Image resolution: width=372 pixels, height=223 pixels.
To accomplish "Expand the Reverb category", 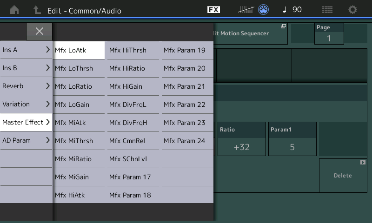I will 26,86.
